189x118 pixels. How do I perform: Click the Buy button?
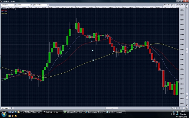pos(174,5)
